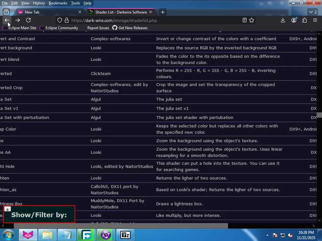Open the File menu

tap(4, 3)
